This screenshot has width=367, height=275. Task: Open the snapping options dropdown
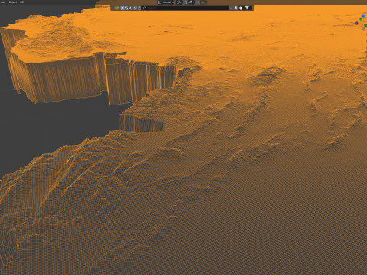(x=191, y=2)
